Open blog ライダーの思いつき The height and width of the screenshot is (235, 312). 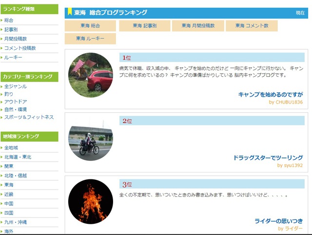278,221
